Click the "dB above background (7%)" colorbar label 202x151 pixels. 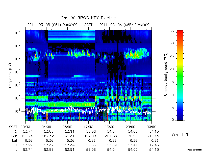(x=166, y=76)
